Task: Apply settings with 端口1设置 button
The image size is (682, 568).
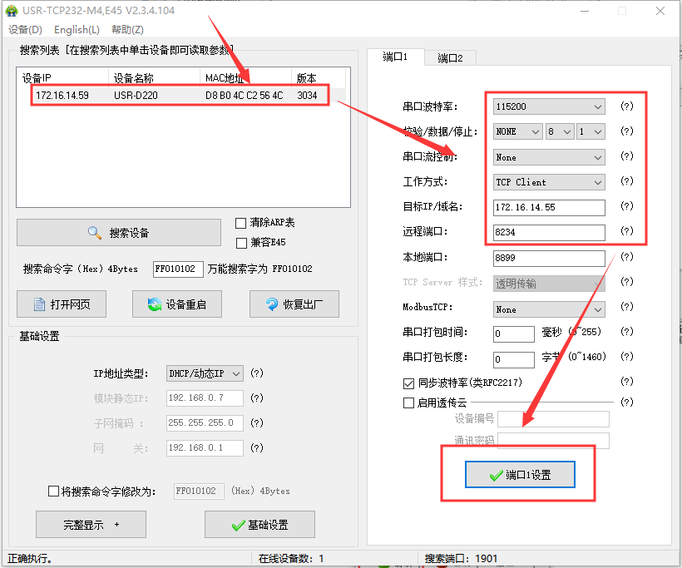Action: click(x=519, y=476)
